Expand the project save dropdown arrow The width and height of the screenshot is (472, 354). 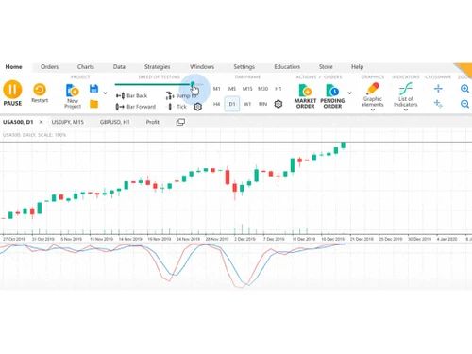pos(105,93)
